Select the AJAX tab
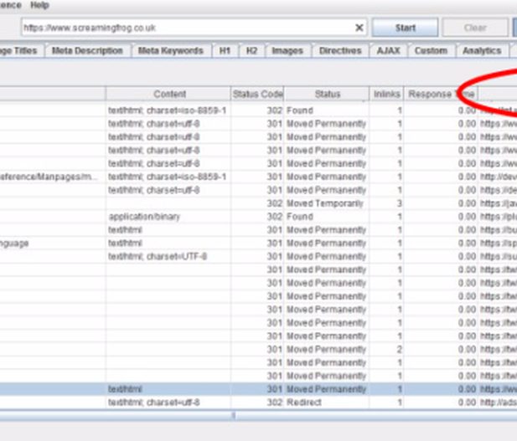 (389, 51)
